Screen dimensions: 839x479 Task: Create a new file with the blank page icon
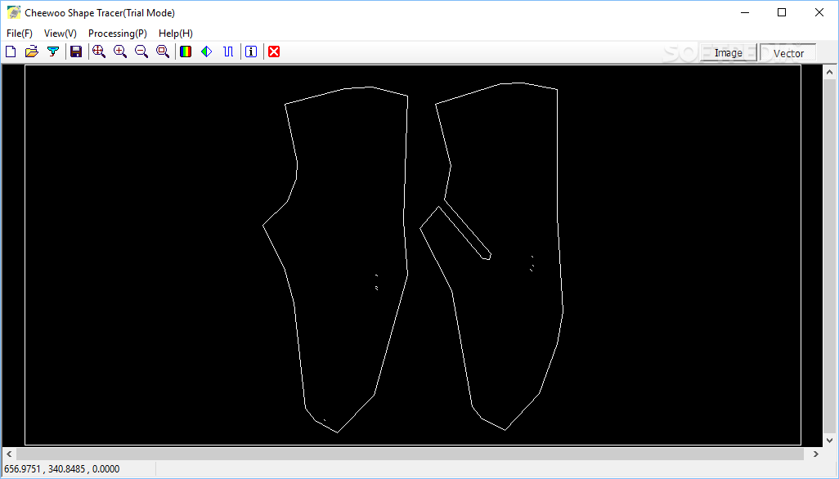point(11,51)
